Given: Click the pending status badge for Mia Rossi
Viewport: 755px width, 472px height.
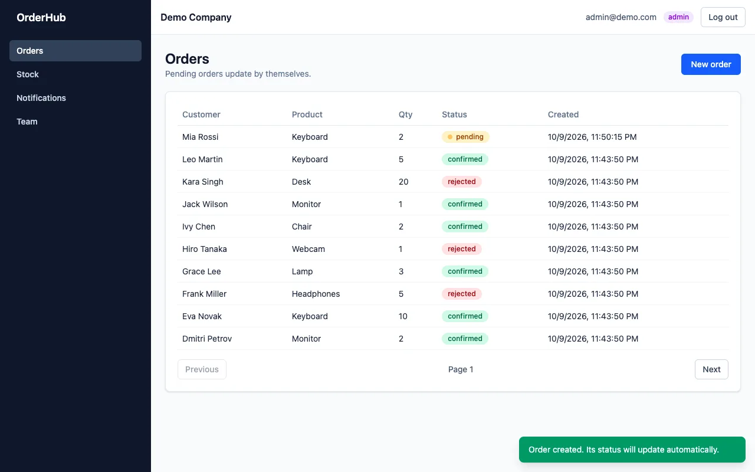Looking at the screenshot, I should tap(465, 137).
